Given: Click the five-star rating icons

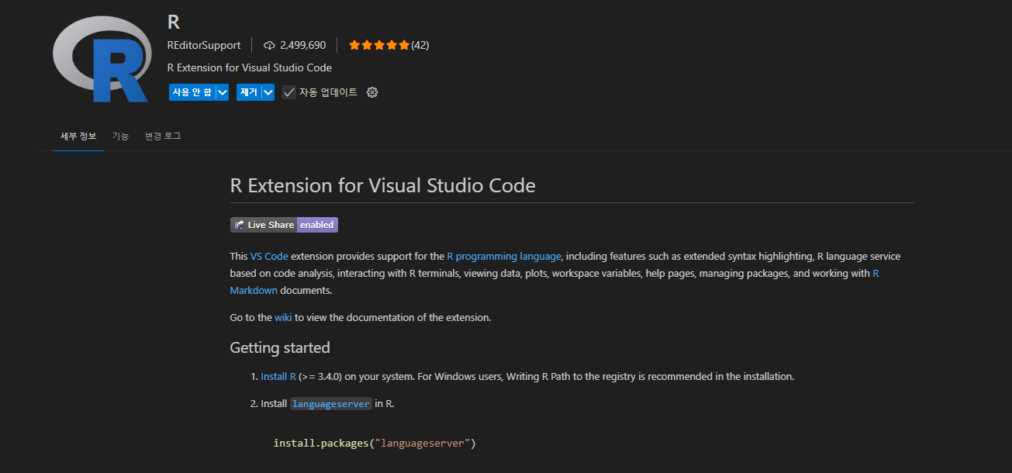Looking at the screenshot, I should tap(378, 45).
